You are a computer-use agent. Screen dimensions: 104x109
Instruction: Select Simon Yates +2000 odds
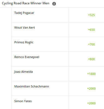click(91, 103)
